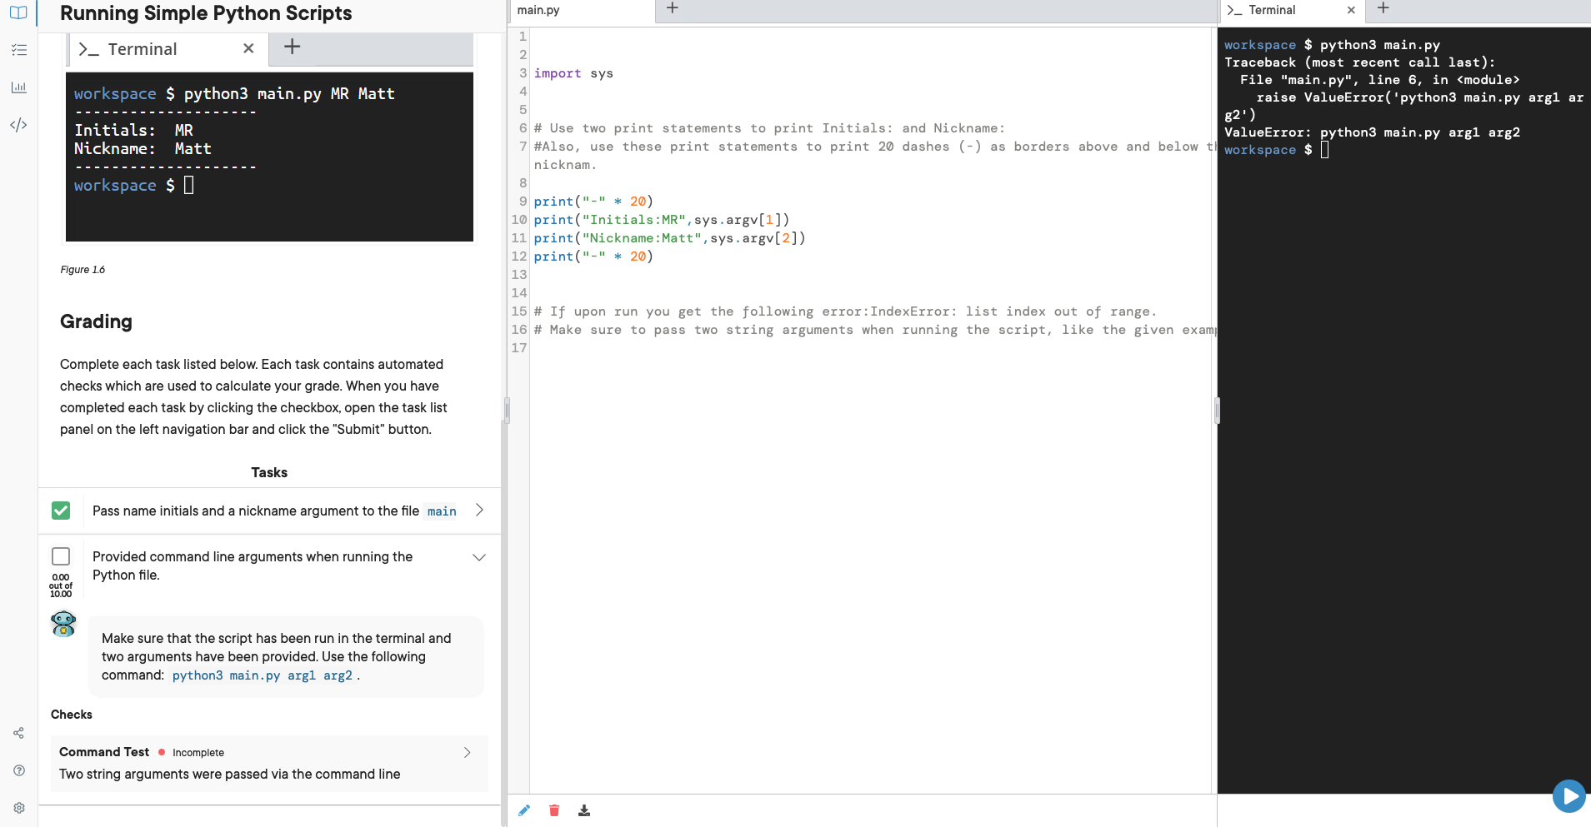Open the grades/statistics panel
Viewport: 1591px width, 827px height.
point(18,87)
